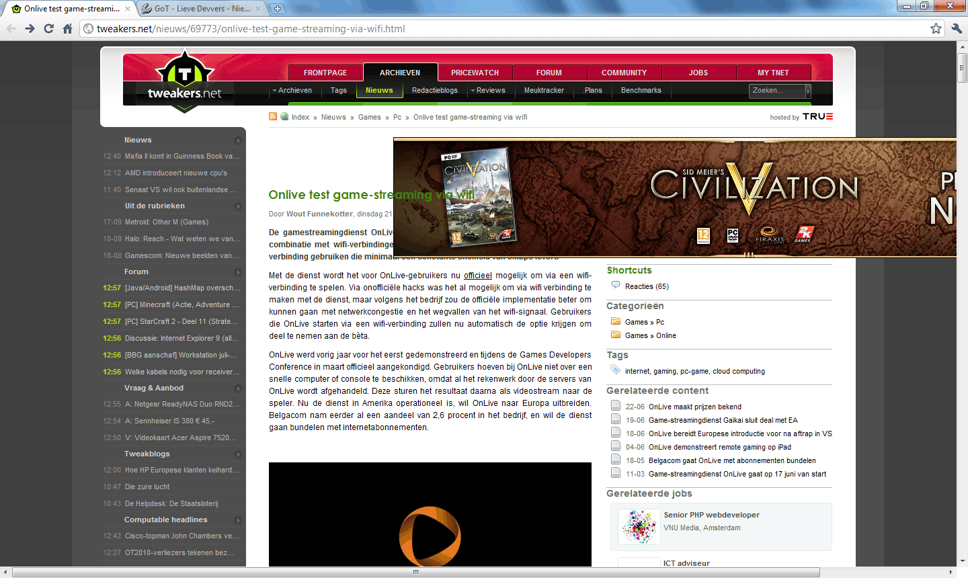Click the folder icon beside Games » Pc

pos(615,321)
